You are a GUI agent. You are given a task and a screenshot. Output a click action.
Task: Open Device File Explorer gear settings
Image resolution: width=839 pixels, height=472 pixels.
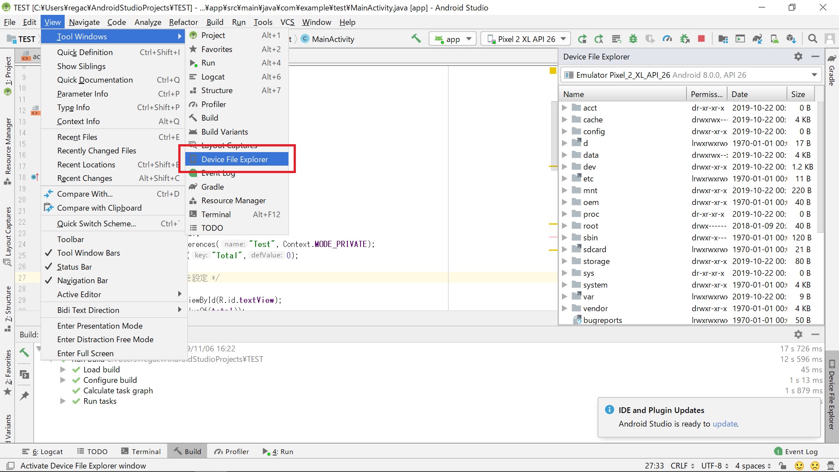click(x=798, y=56)
